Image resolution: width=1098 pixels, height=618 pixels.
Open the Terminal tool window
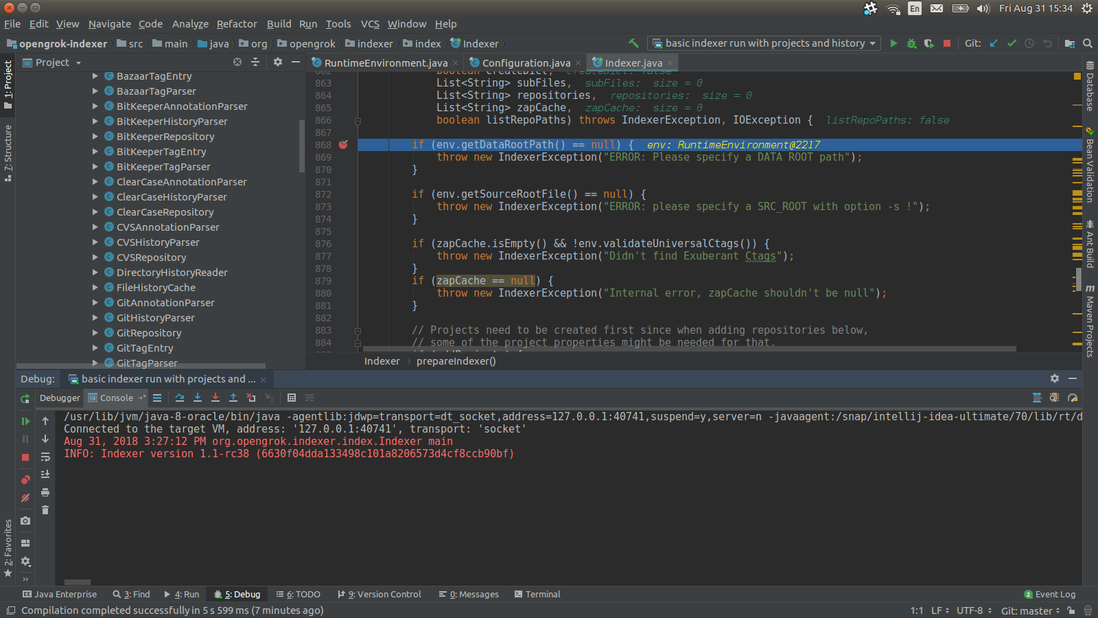(x=537, y=594)
